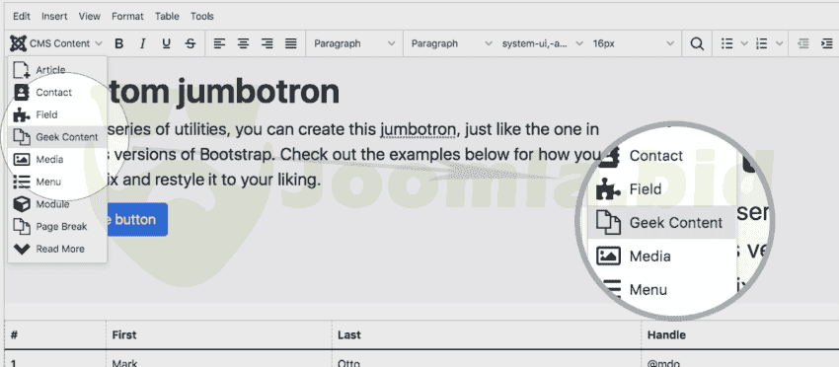Screen dimensions: 839x367
Task: Toggle strikethrough formatting
Action: [190, 43]
